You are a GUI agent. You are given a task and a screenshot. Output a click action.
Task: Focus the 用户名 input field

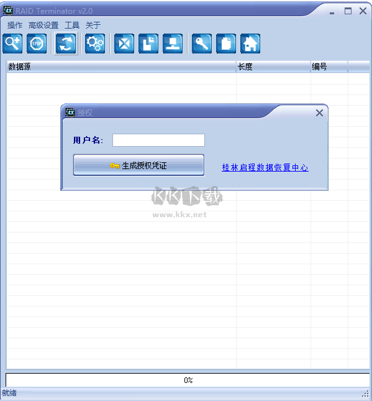[x=158, y=140]
